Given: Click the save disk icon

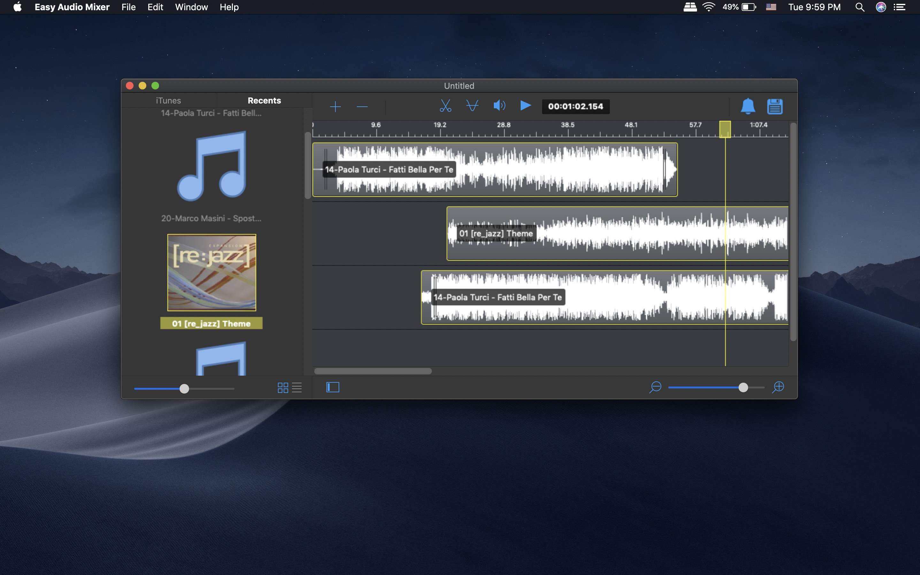Looking at the screenshot, I should click(774, 106).
